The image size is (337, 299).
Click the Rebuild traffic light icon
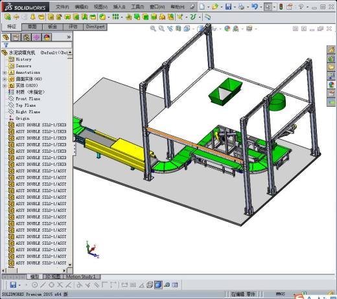[x=281, y=7]
